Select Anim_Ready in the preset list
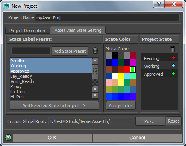The image size is (186, 146). (51, 81)
